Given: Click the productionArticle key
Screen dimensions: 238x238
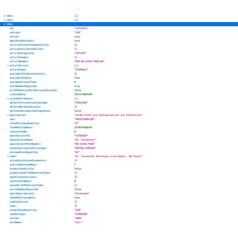Looking at the screenshot, I should coord(22,169).
